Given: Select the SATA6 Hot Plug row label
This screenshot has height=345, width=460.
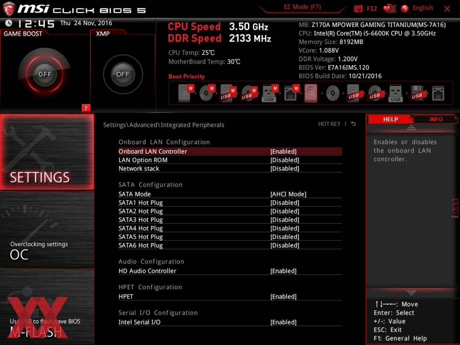Looking at the screenshot, I should click(x=140, y=246).
